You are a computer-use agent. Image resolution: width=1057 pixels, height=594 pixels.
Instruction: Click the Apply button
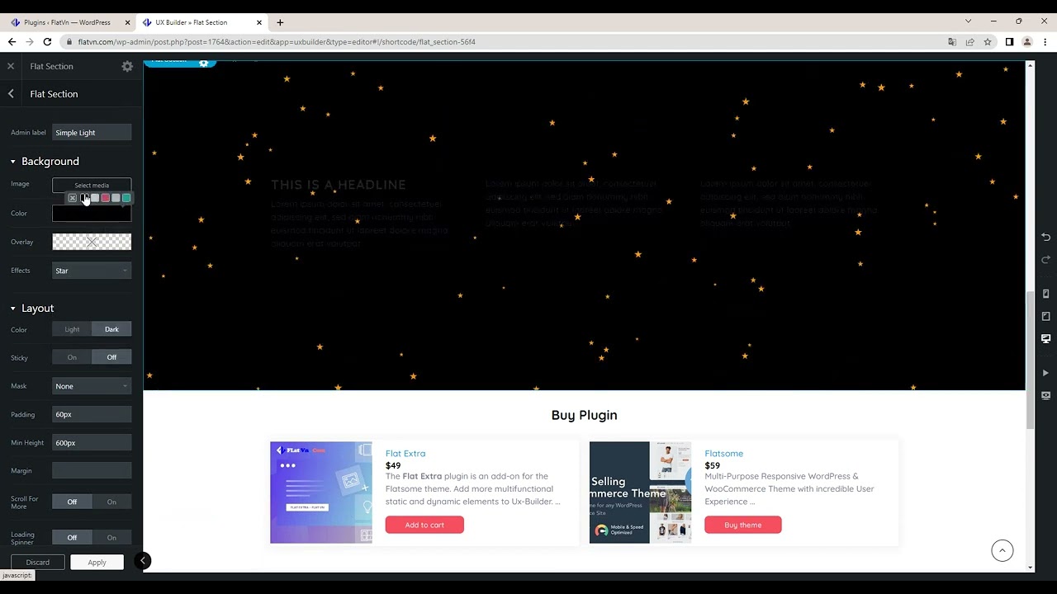tap(97, 562)
